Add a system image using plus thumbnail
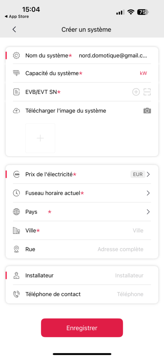 (x=40, y=138)
